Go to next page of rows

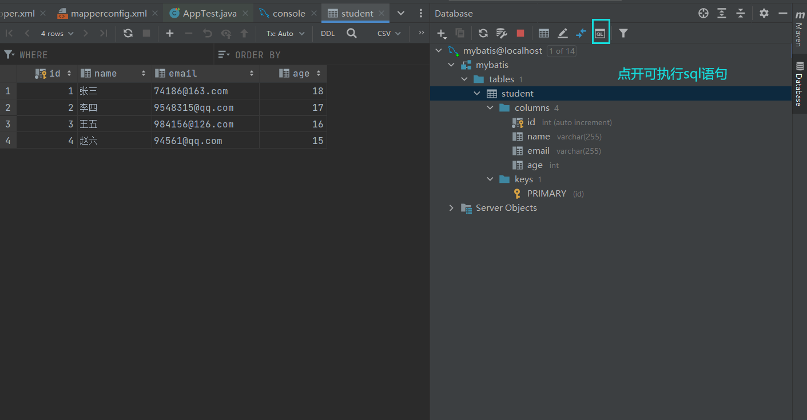(x=86, y=33)
